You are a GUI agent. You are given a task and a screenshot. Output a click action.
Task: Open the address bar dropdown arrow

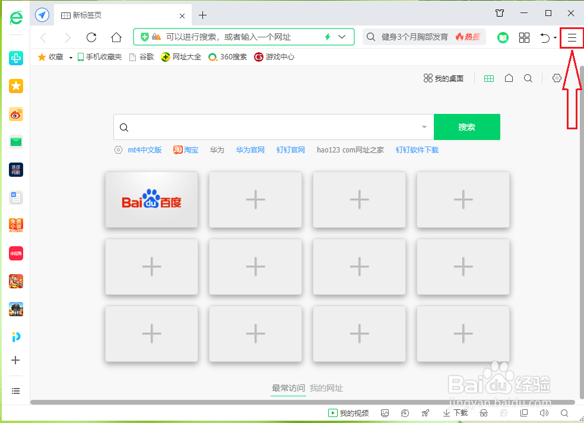[x=342, y=37]
